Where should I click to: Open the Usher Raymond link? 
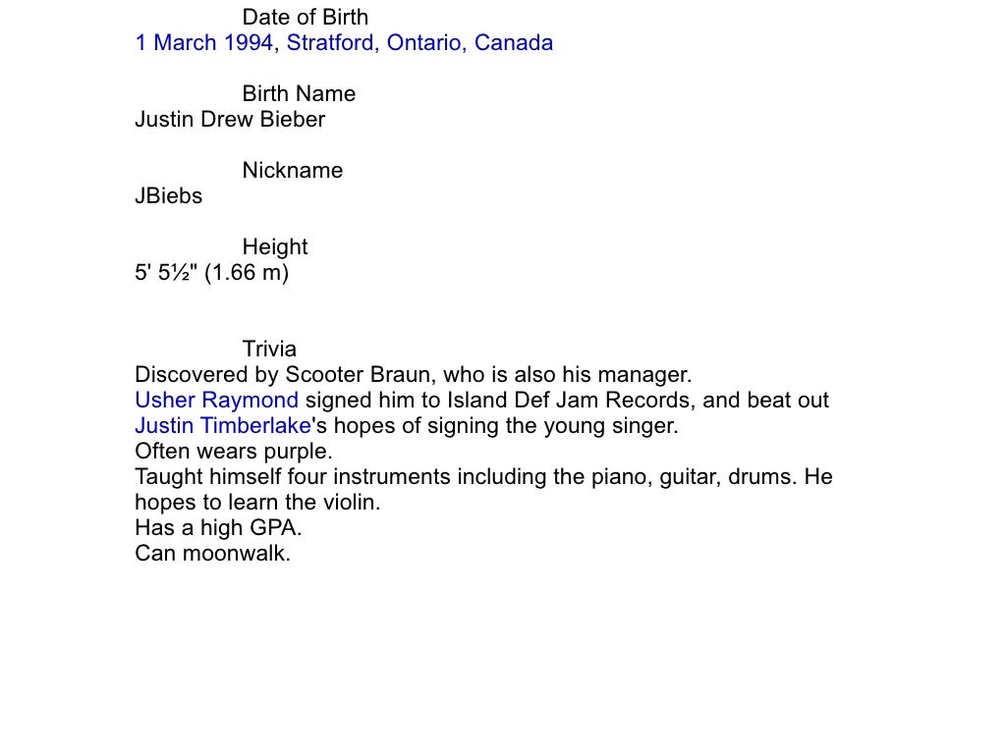point(216,401)
